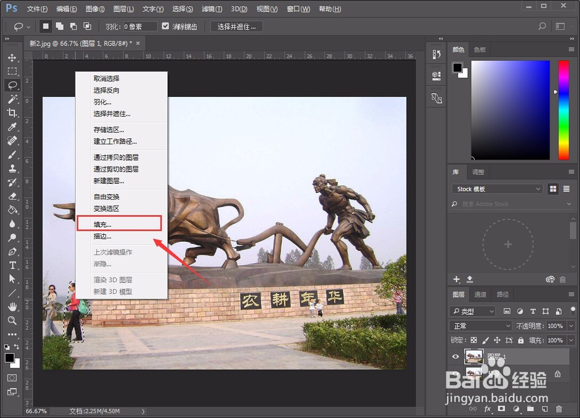Screen dimensions: 580x418
Task: Select the Hand tool
Action: [x=12, y=306]
